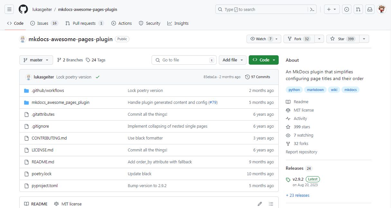Open the notifications inbox icon

(x=370, y=9)
